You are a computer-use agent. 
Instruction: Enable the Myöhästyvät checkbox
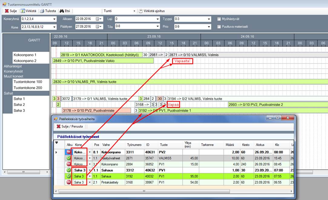[x=219, y=19]
